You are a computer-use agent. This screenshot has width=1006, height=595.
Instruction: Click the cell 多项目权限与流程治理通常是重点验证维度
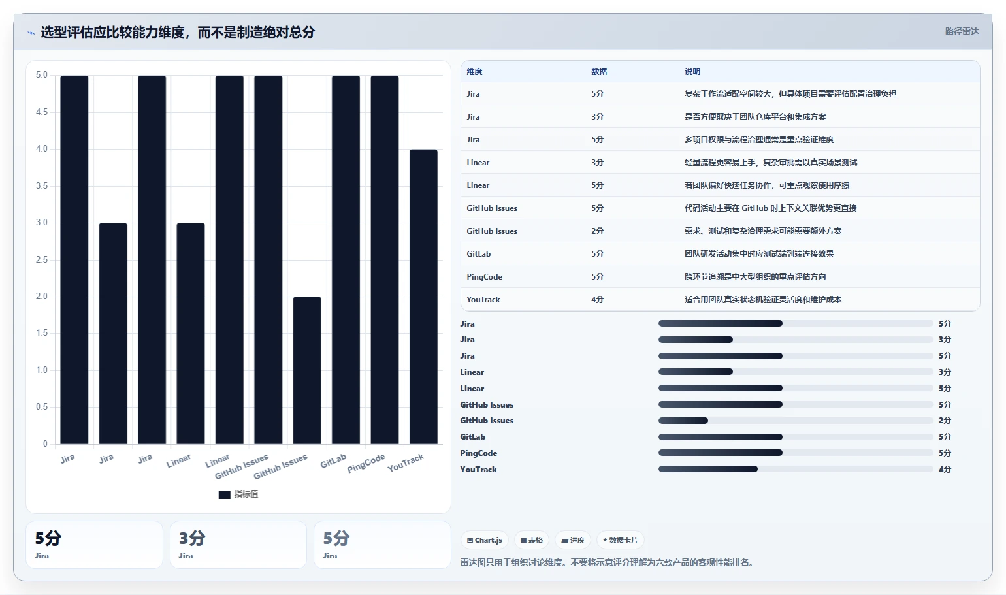click(x=759, y=140)
